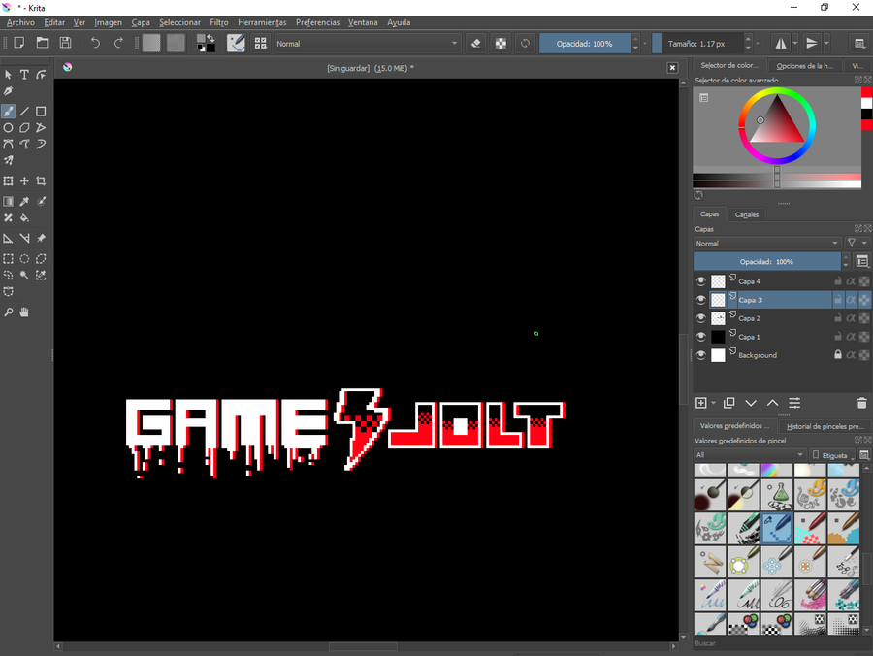Adjust the layer Opacidad slider
This screenshot has width=873, height=656.
[x=766, y=261]
